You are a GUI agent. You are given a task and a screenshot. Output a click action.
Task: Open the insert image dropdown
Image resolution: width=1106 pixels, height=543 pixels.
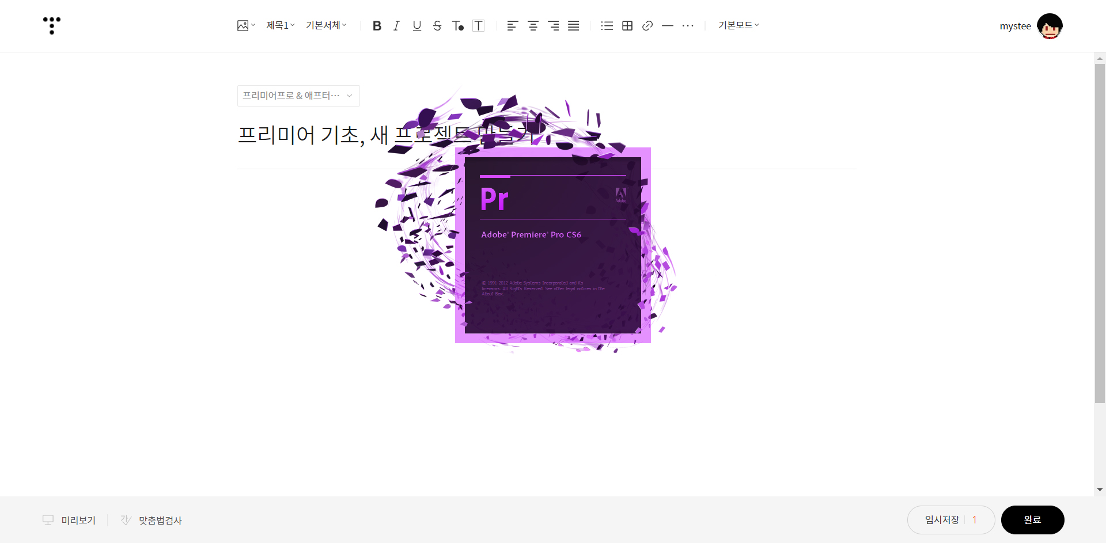point(246,25)
